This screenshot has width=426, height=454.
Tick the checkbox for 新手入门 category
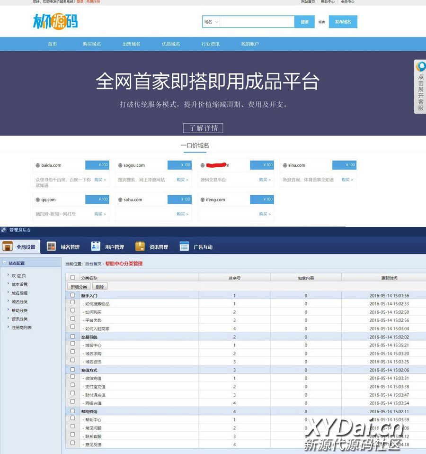point(72,295)
